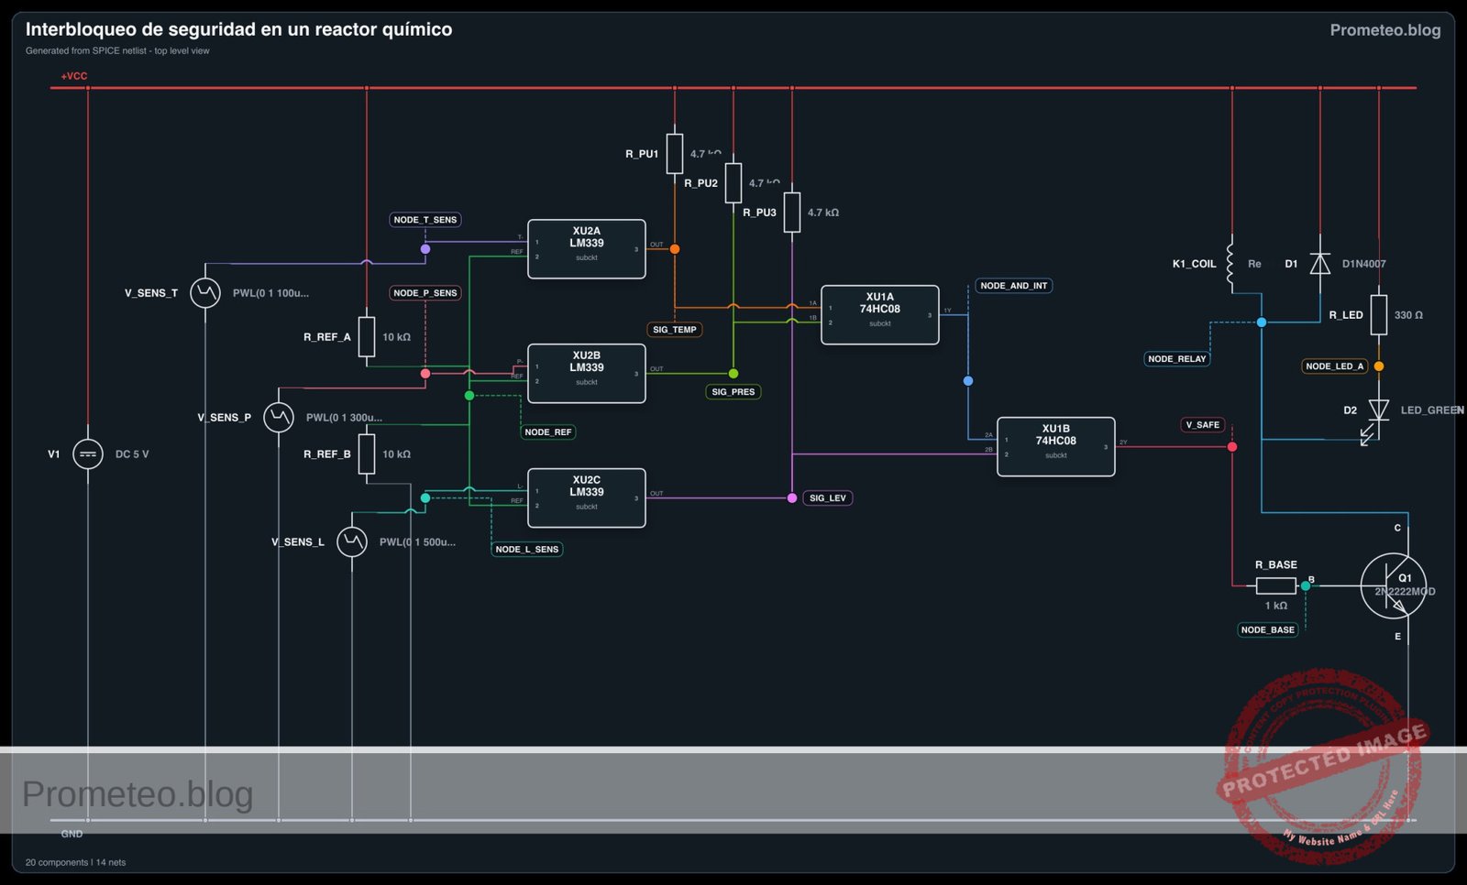Click the D1N4007 model text
Image resolution: width=1467 pixels, height=885 pixels.
[x=1364, y=264]
